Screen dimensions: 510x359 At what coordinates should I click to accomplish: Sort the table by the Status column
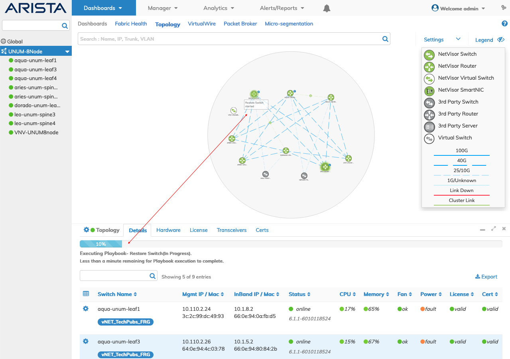(x=299, y=294)
